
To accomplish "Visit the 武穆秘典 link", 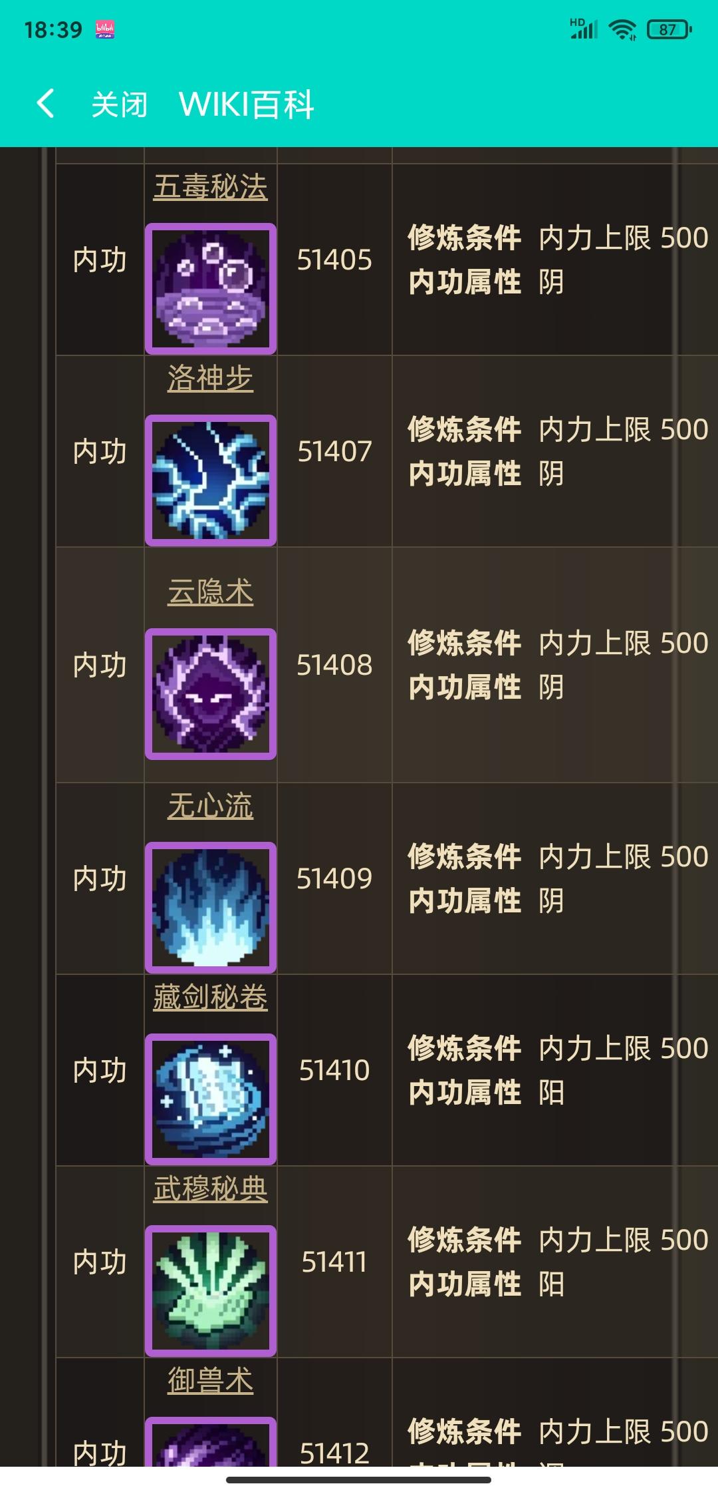I will (211, 1189).
